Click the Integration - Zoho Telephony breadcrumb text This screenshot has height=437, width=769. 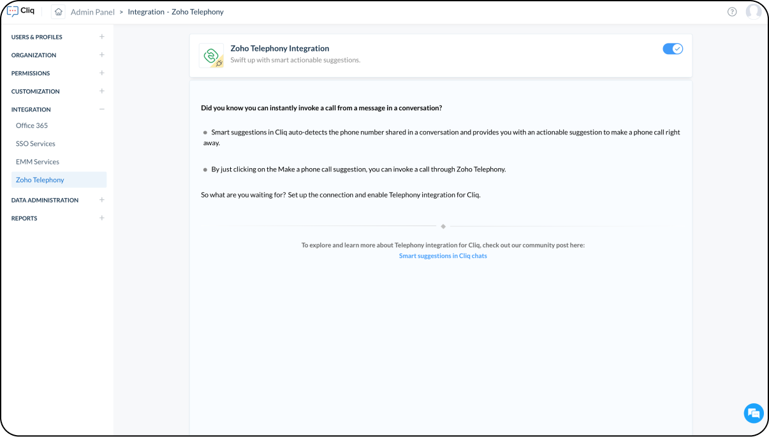coord(176,12)
